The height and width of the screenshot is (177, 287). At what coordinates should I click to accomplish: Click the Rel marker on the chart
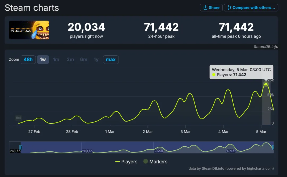tap(18, 118)
